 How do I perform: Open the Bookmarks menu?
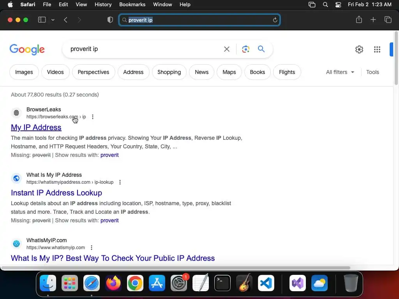(x=132, y=5)
